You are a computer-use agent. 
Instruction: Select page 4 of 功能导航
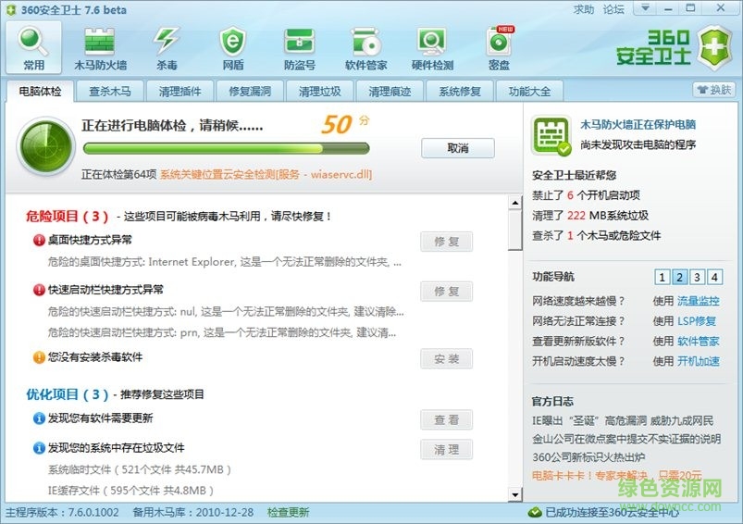714,277
